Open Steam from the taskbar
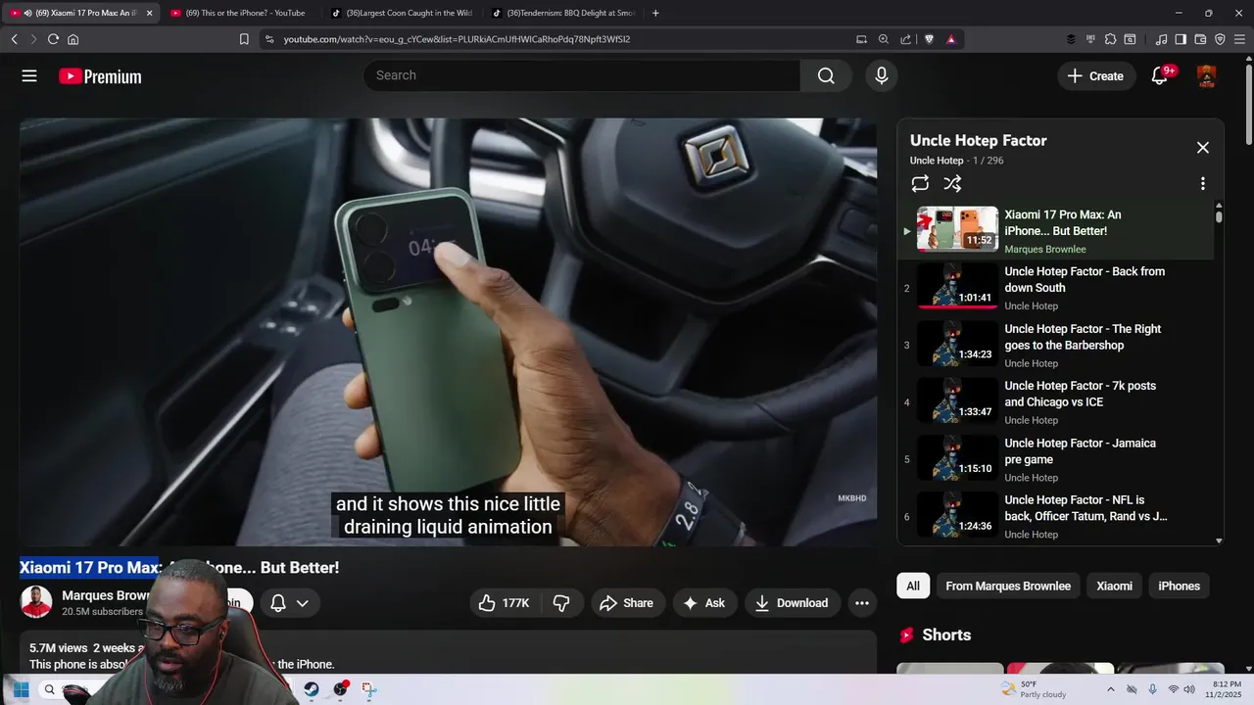 point(311,689)
